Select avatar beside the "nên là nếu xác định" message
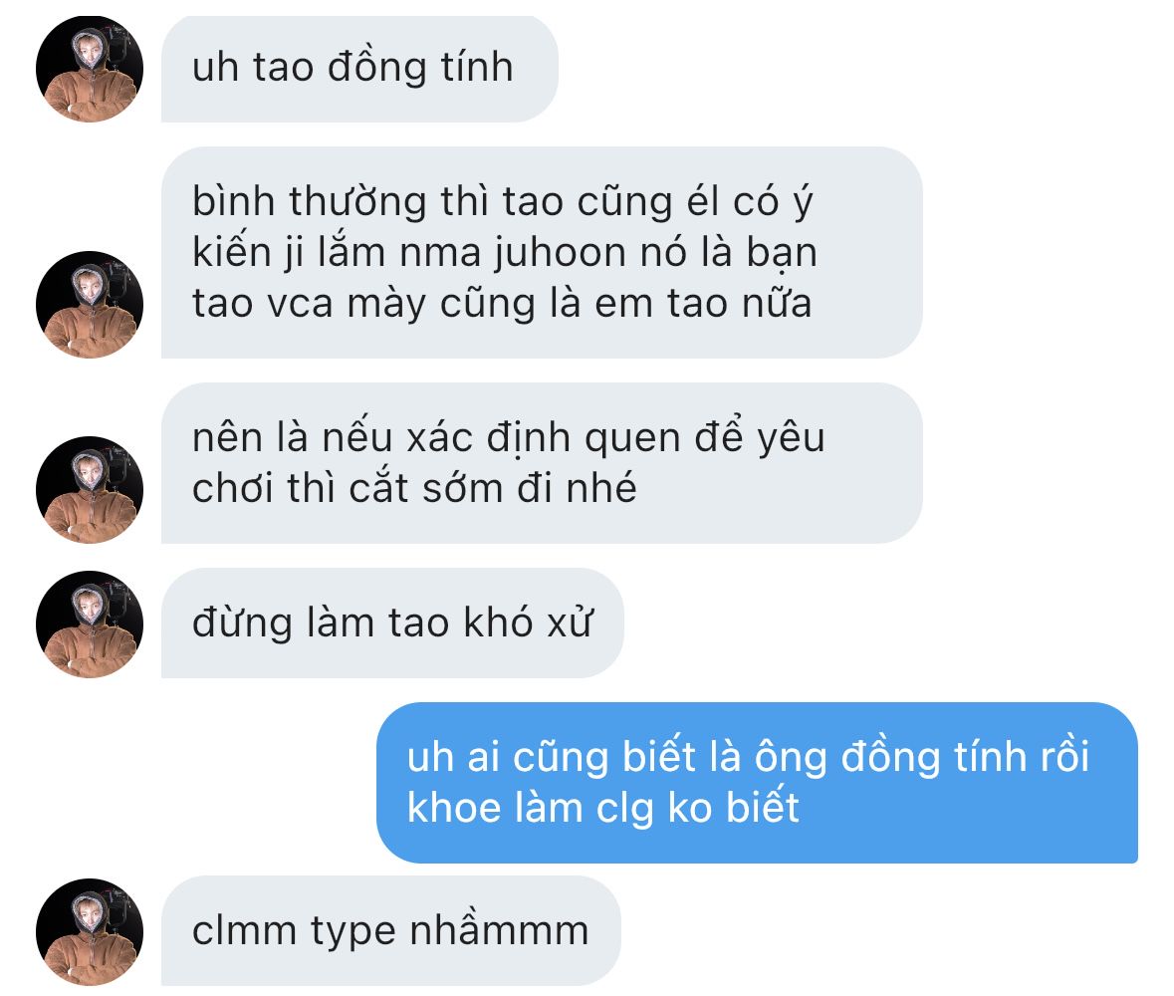The width and height of the screenshot is (1174, 996). [x=89, y=489]
